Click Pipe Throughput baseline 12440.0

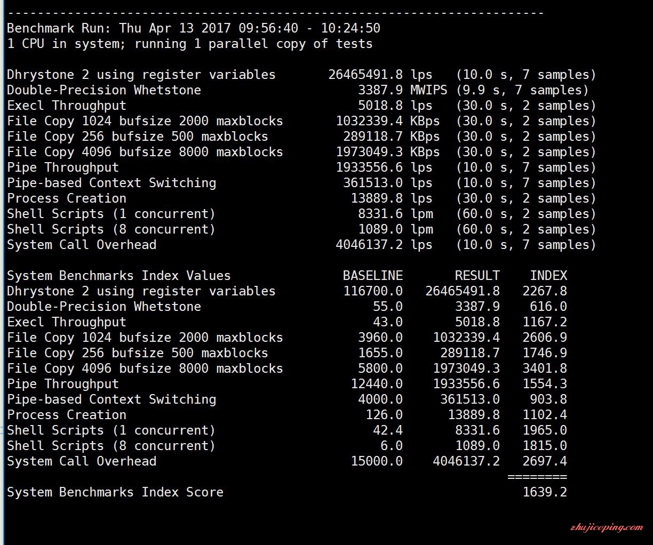[377, 384]
